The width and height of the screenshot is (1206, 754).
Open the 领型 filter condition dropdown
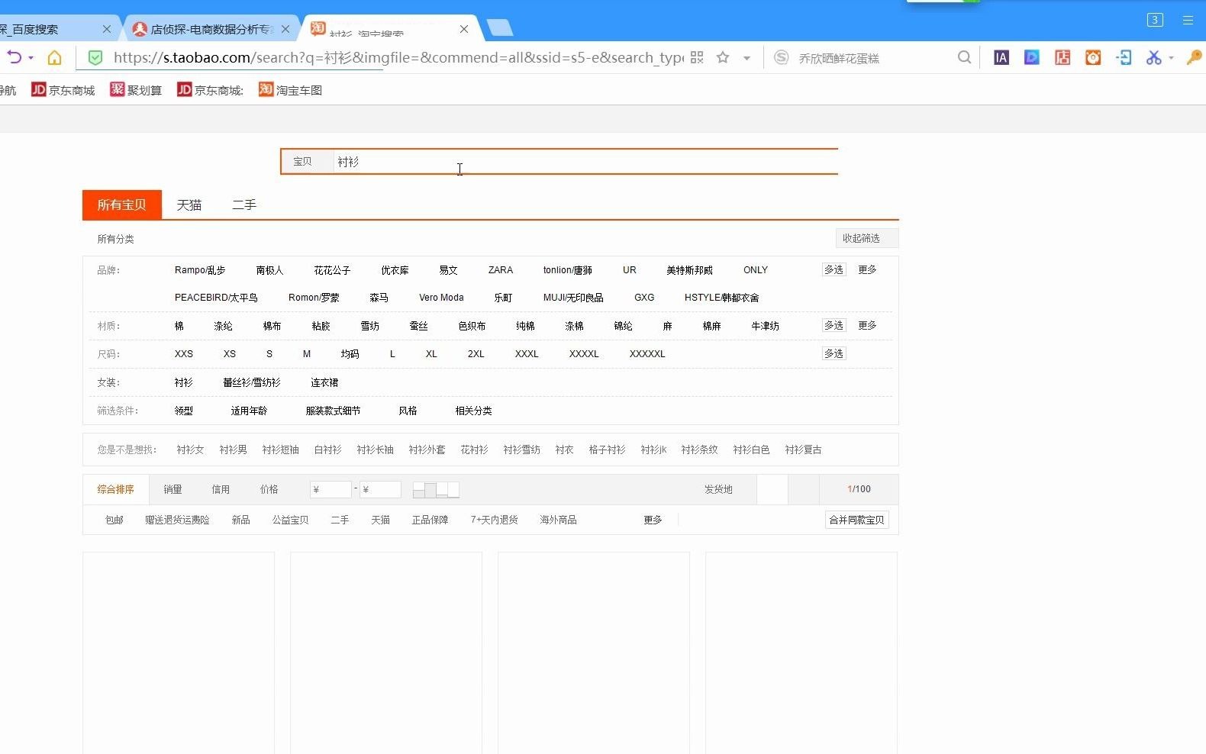point(183,411)
